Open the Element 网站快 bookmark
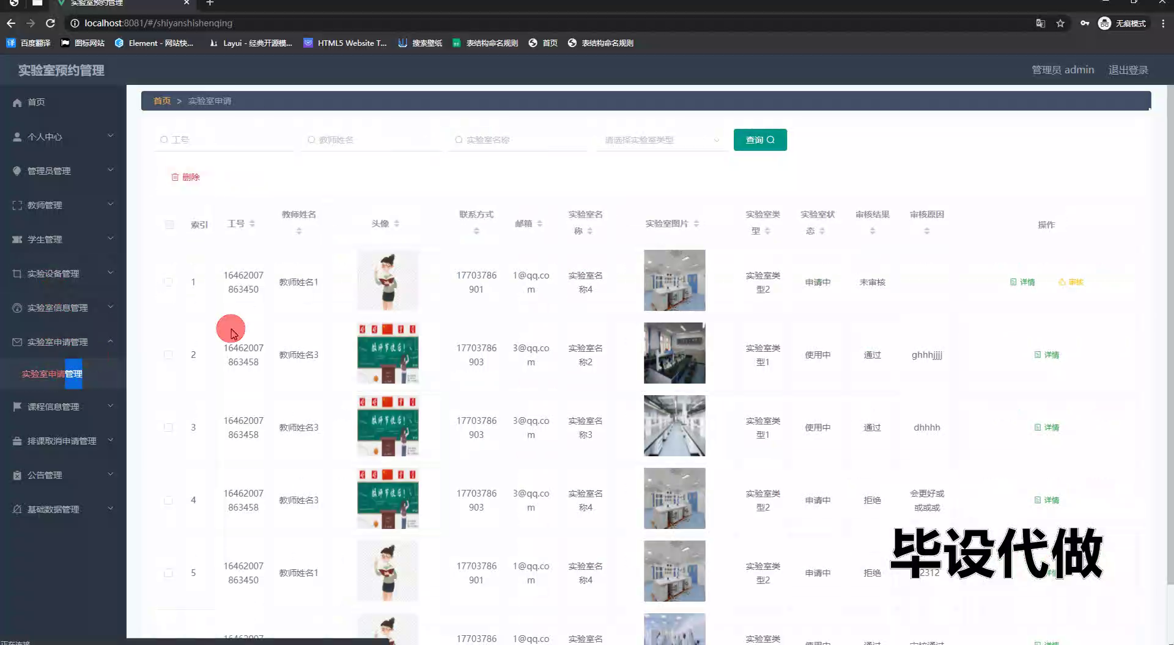 click(154, 43)
